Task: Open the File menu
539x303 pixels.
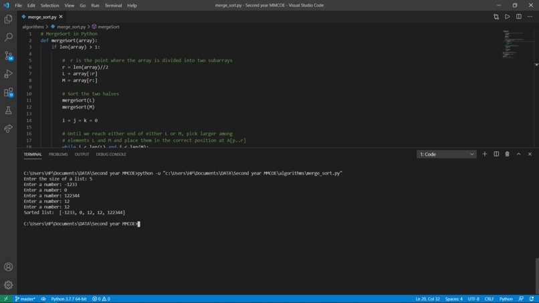Action: pos(19,5)
